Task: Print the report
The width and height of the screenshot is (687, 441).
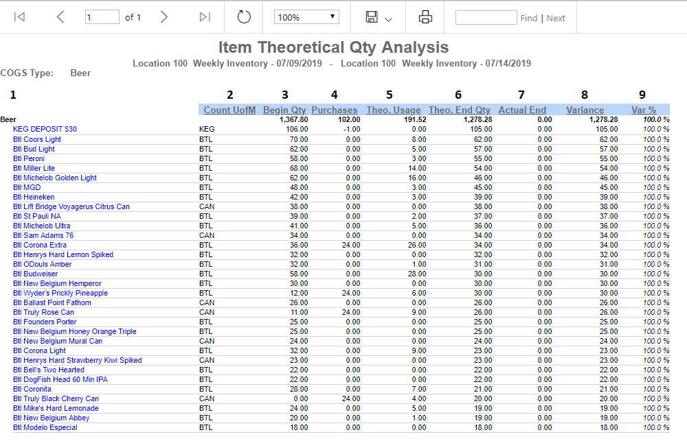Action: (x=425, y=17)
